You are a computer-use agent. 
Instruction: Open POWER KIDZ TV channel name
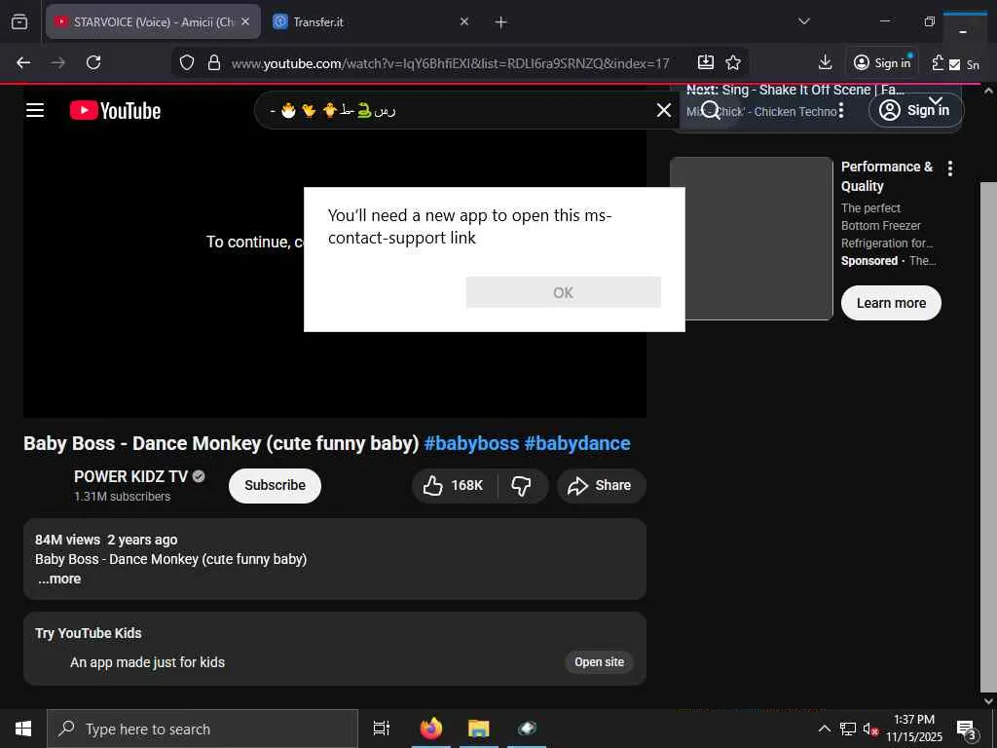(x=130, y=476)
